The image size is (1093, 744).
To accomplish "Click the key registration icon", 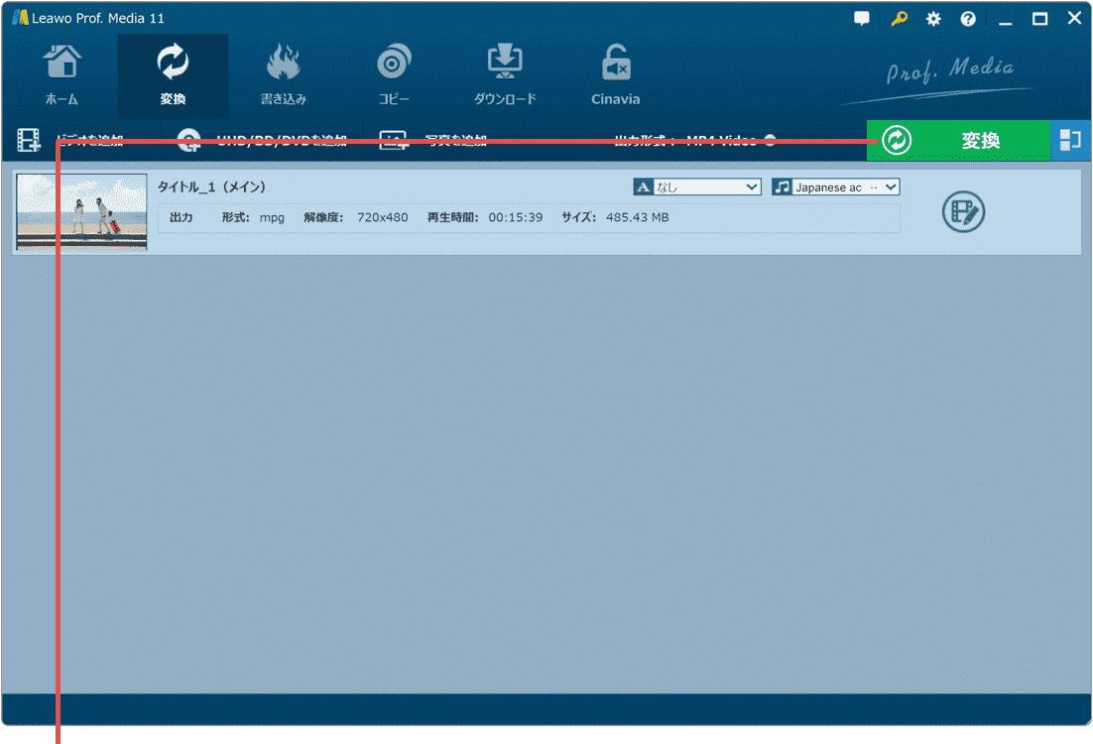I will pos(899,18).
